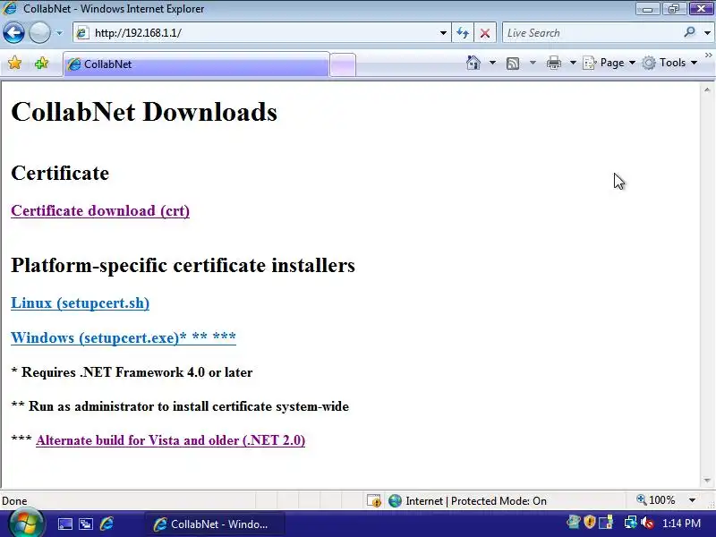Click the muted volume tray icon
716x537 pixels.
click(x=647, y=522)
